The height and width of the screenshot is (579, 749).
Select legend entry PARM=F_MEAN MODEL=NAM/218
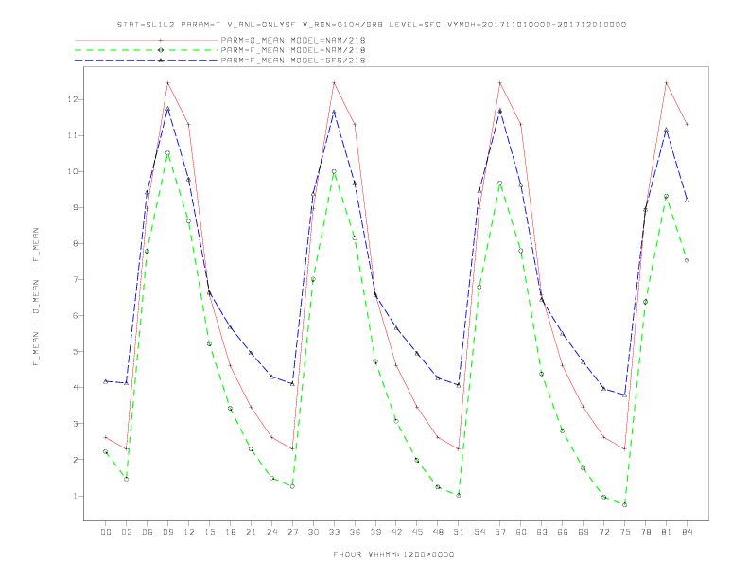pyautogui.click(x=293, y=50)
